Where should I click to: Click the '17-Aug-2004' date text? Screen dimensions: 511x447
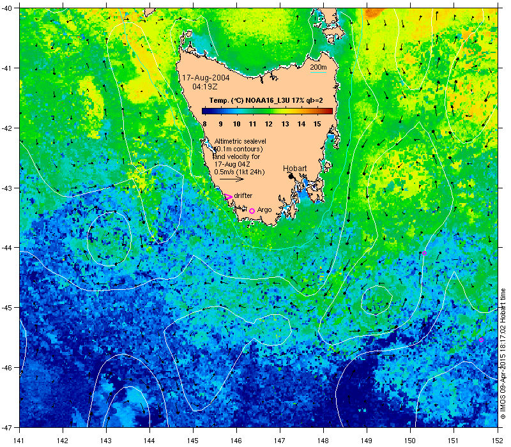click(206, 78)
